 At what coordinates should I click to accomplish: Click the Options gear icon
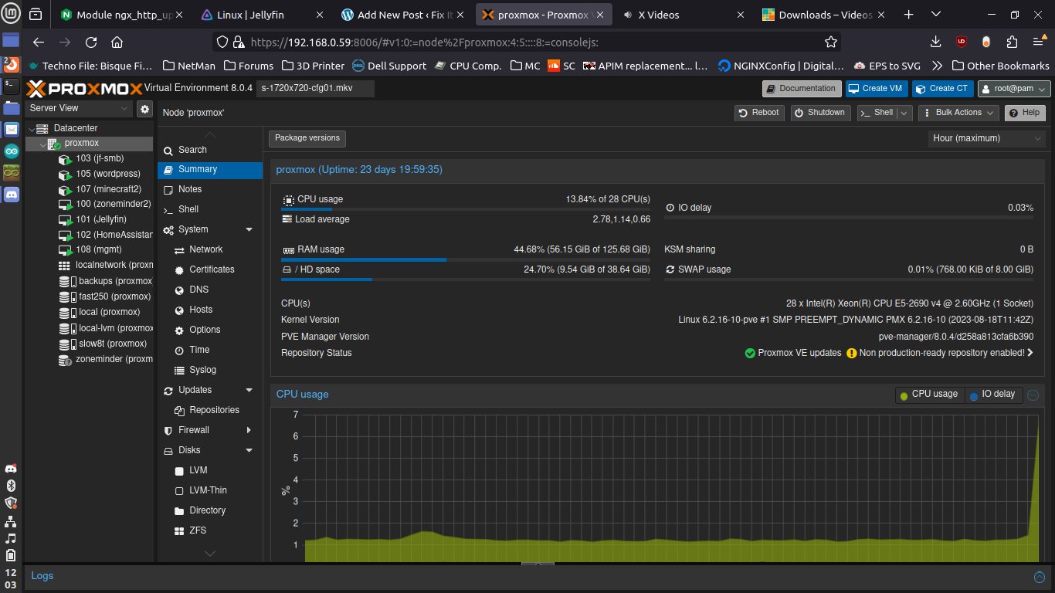tap(179, 330)
